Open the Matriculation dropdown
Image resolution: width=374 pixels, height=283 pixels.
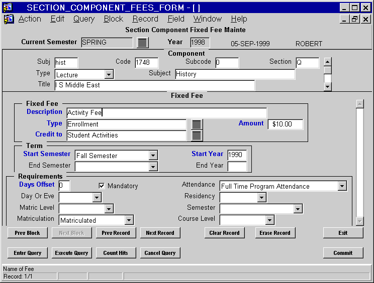coord(129,220)
